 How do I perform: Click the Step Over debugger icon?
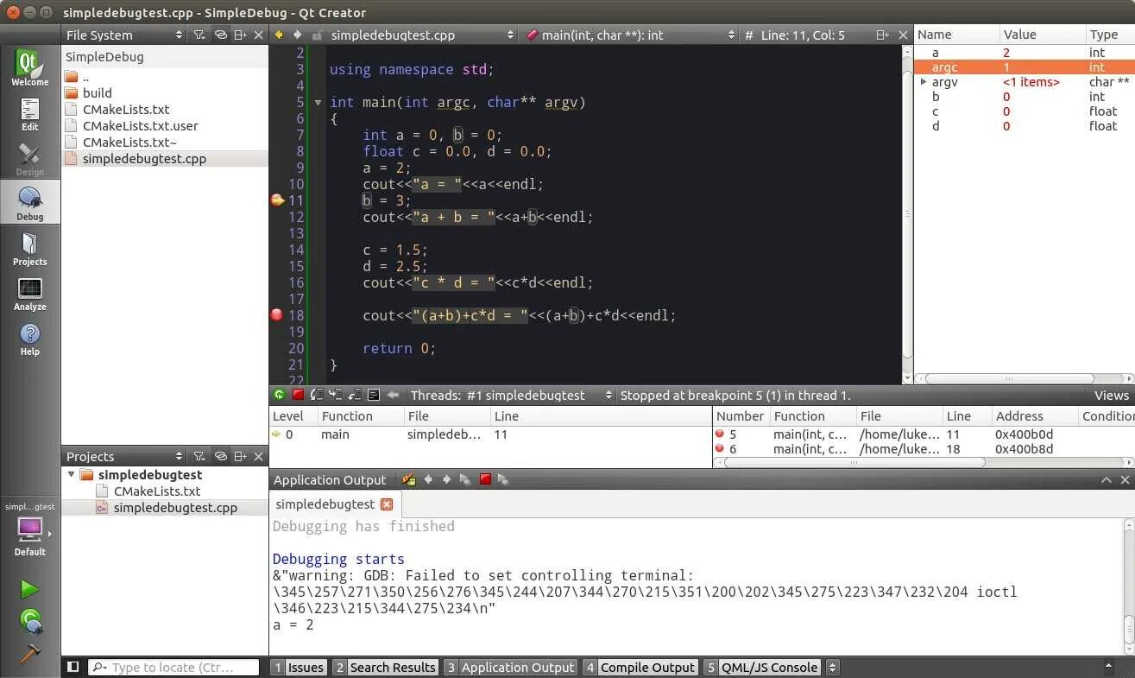click(x=317, y=395)
